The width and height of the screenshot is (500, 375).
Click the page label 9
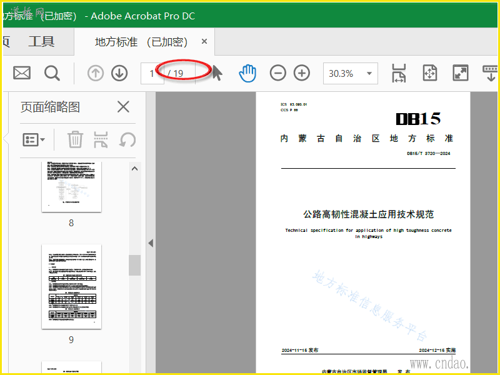71,339
